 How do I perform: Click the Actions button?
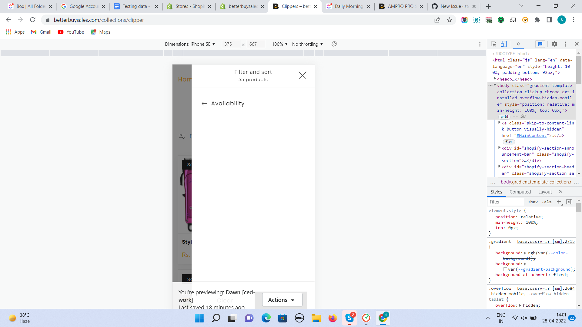[282, 300]
